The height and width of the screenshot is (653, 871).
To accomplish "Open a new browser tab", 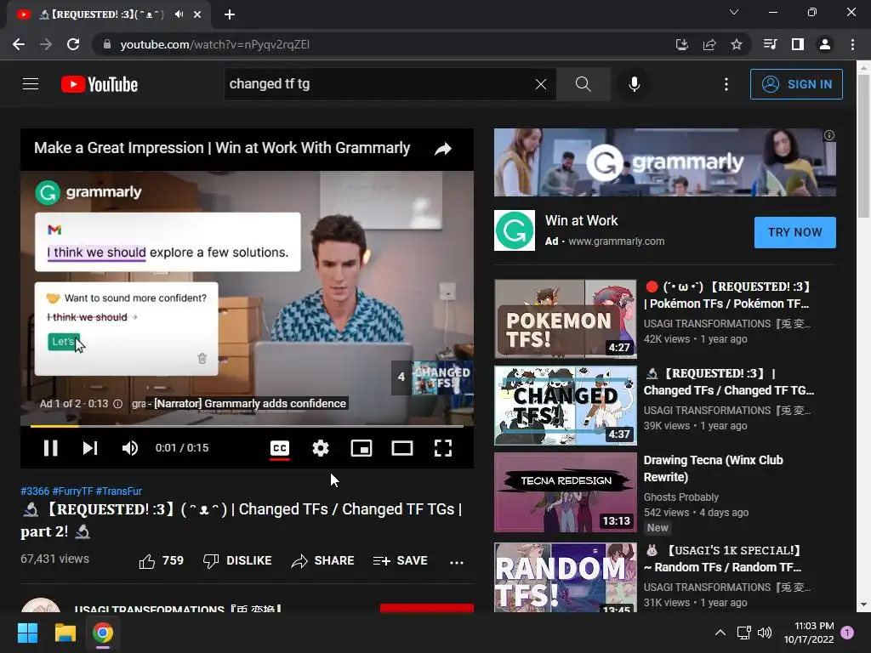I will coord(230,14).
